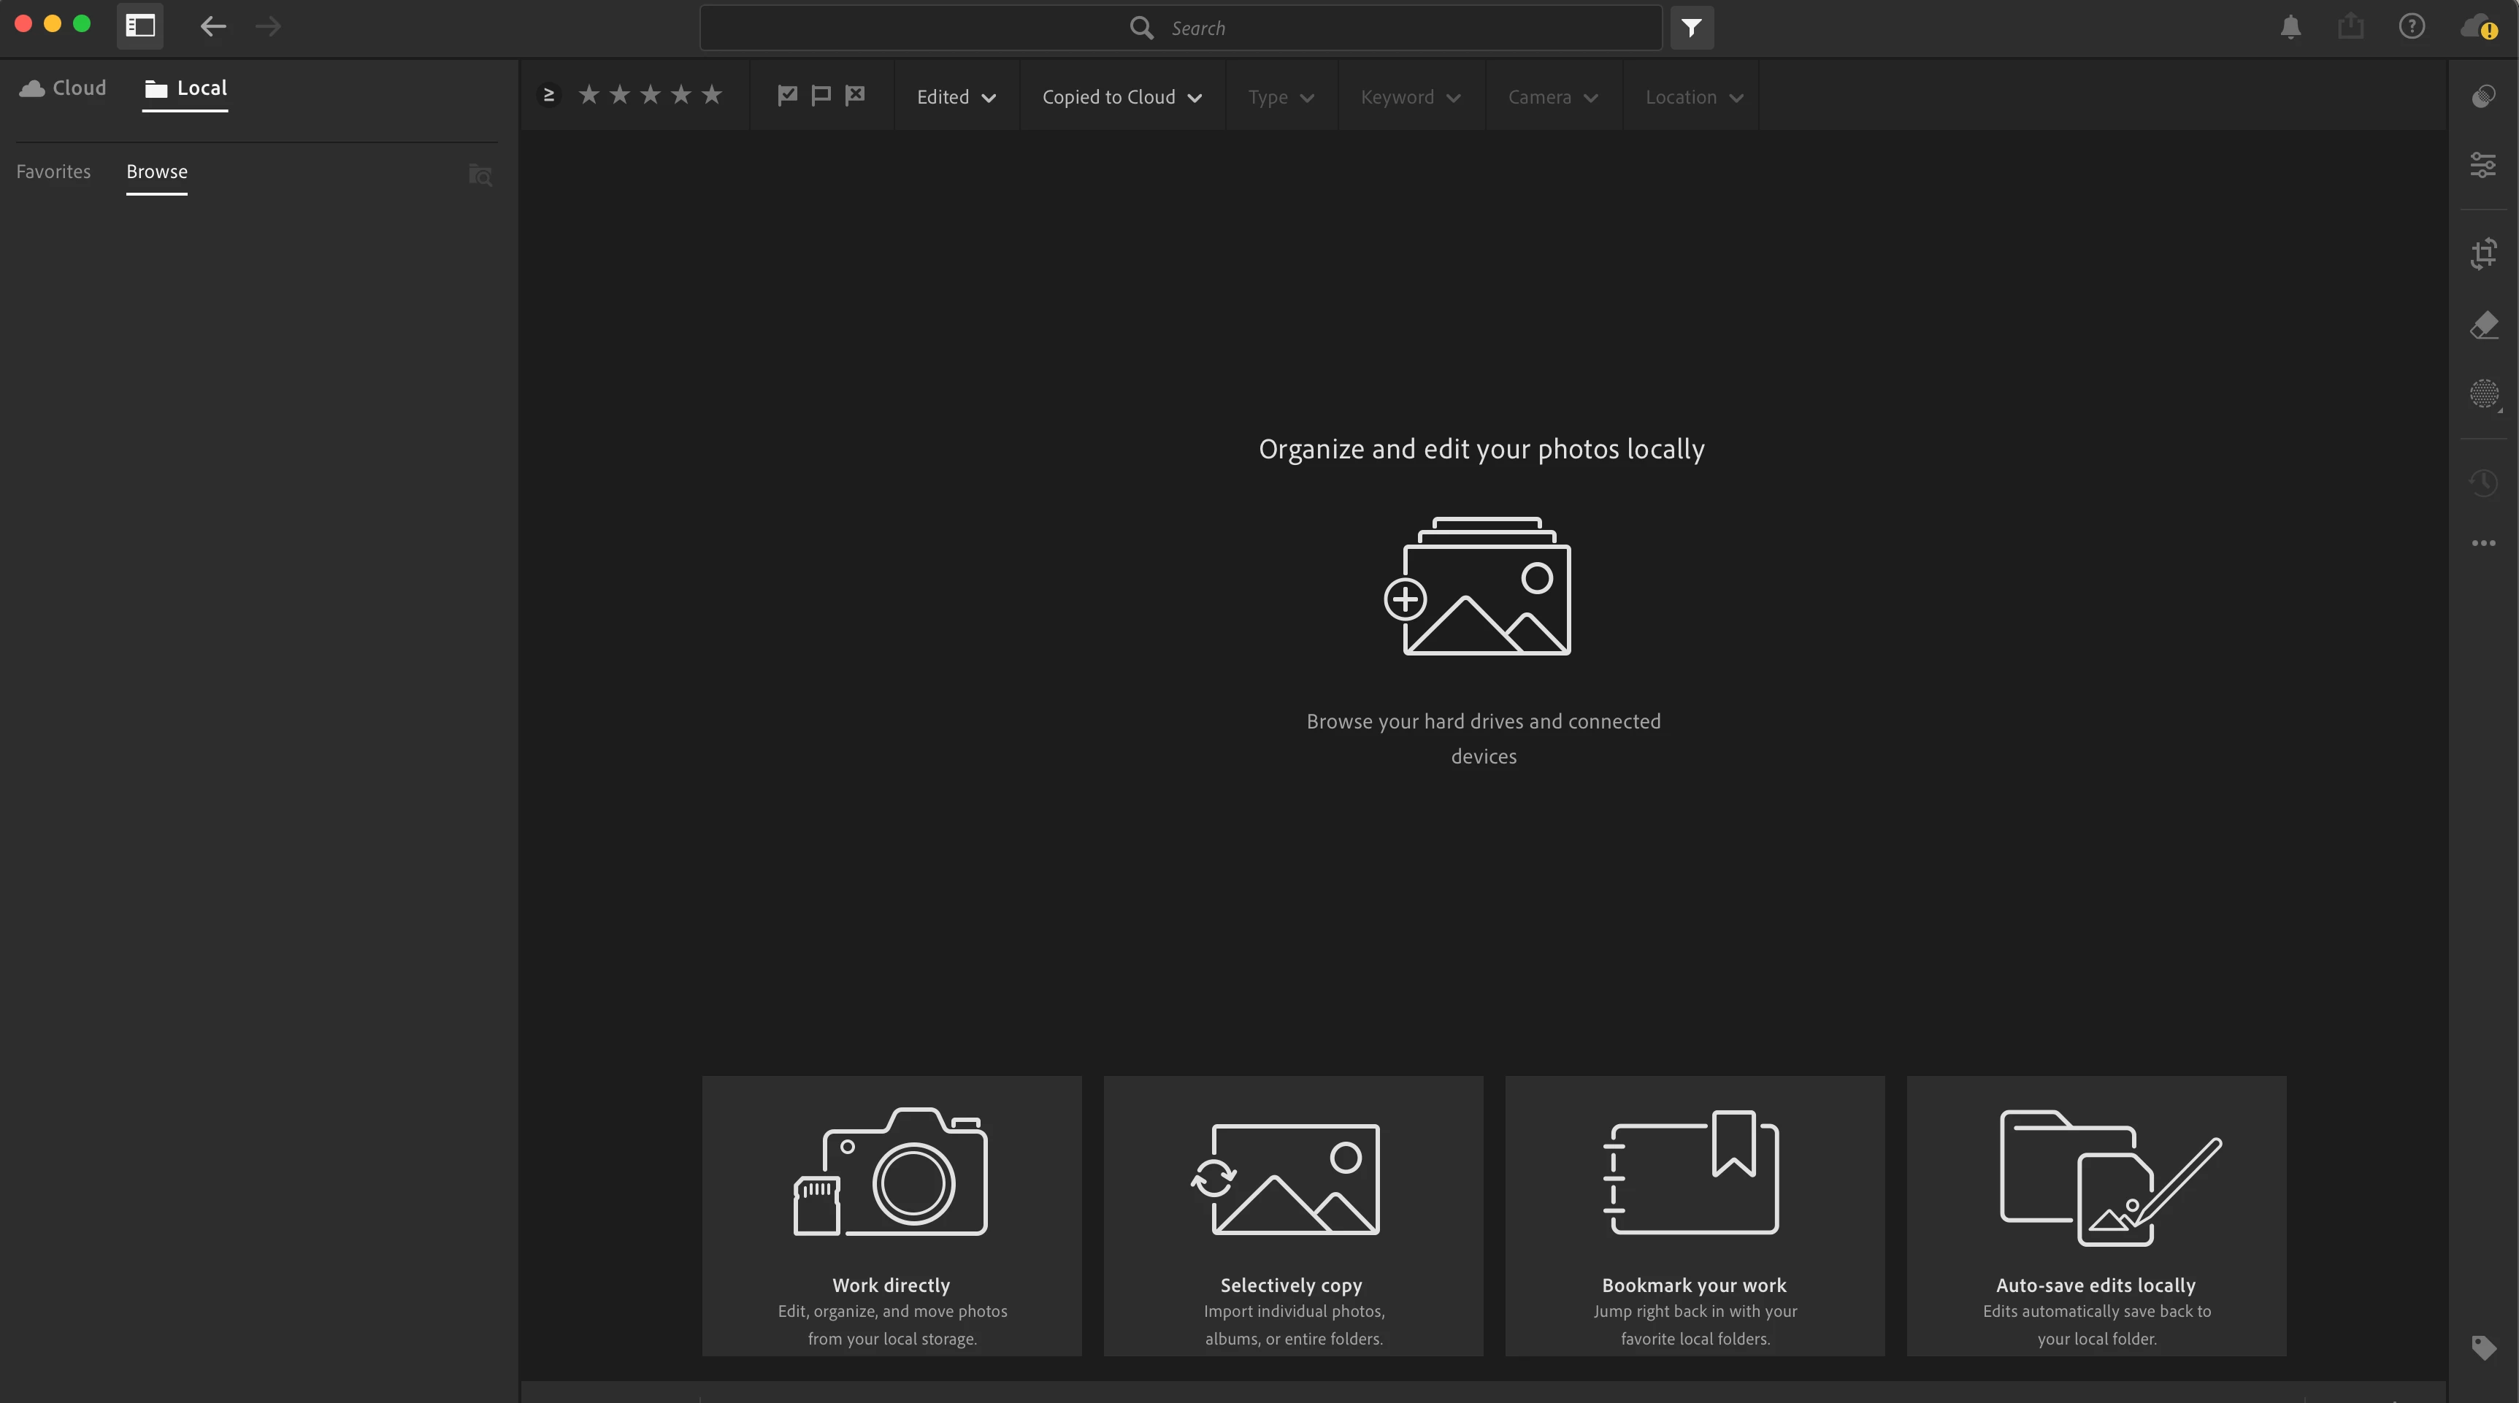This screenshot has width=2519, height=1403.
Task: Toggle the Rejected flag filter
Action: pos(856,95)
